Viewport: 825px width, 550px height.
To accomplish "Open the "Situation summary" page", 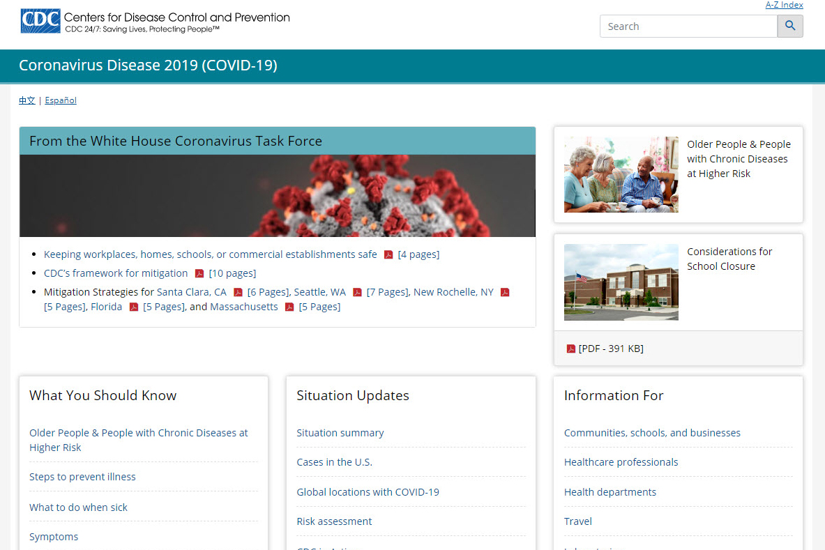I will pyautogui.click(x=340, y=433).
